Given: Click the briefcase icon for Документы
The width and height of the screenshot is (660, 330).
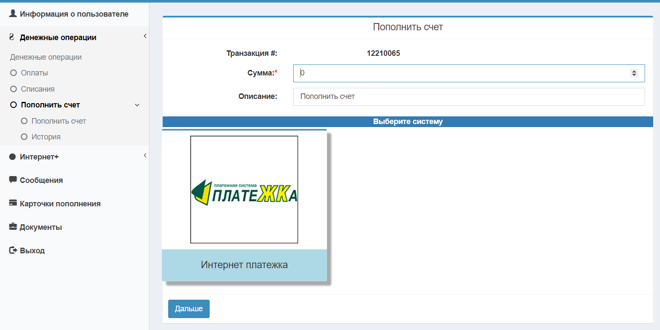Looking at the screenshot, I should (13, 226).
